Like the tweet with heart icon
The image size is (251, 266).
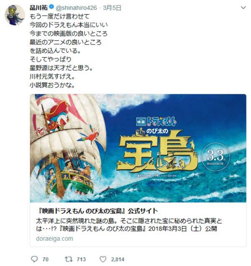click(103, 259)
